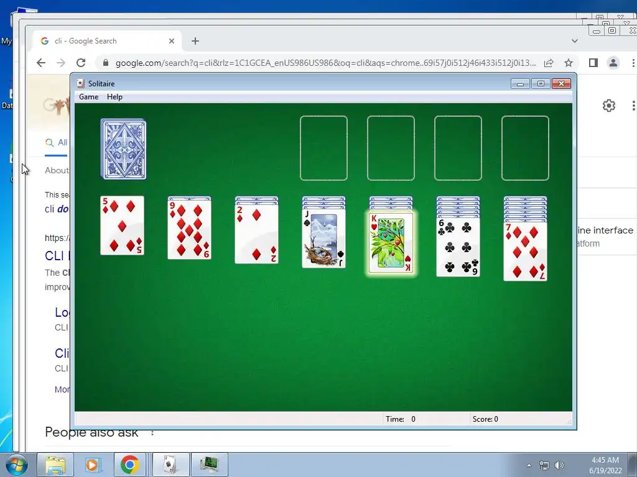This screenshot has height=477, width=637.
Task: Select the All search results tab
Action: 57,143
